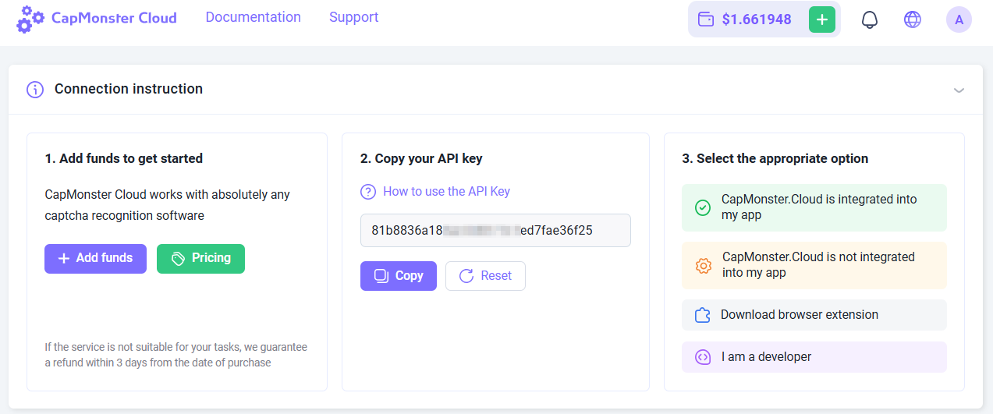Click the CapMonster Cloud gears logo
This screenshot has width=993, height=414.
click(x=30, y=19)
